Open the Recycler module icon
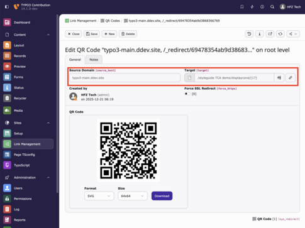This screenshot has height=228, width=305. click(x=7, y=98)
